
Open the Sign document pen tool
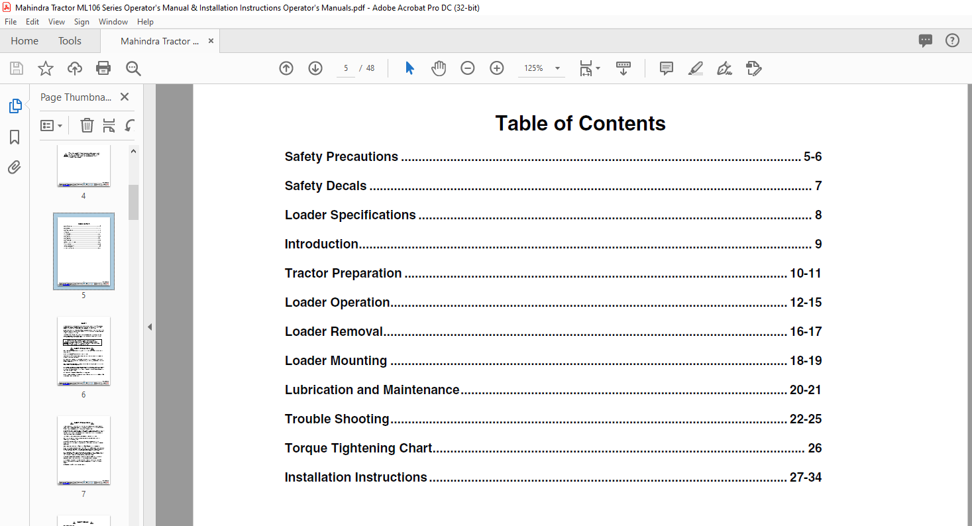(x=724, y=68)
